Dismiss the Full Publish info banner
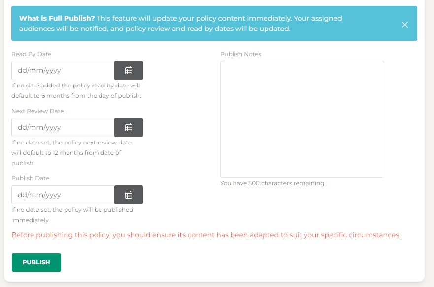Image resolution: width=434 pixels, height=287 pixels. [x=405, y=25]
